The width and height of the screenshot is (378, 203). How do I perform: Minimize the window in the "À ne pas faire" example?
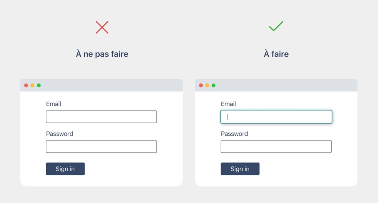(32, 85)
